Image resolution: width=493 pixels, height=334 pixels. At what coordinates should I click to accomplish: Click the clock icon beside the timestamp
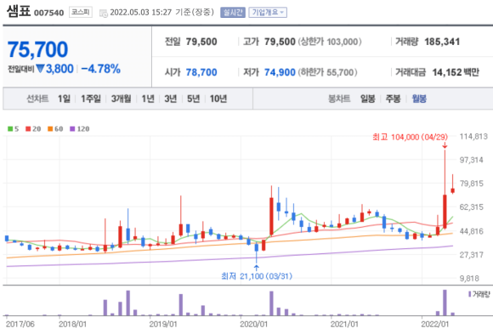103,14
